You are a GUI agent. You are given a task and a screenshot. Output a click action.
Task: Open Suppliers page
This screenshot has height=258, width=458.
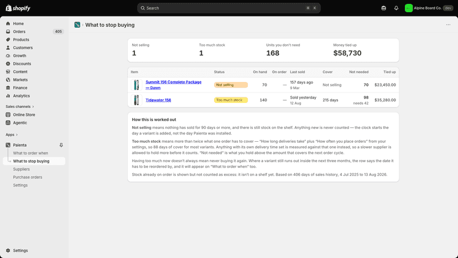[22, 169]
